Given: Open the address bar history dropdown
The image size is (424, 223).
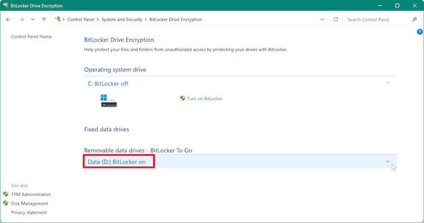Looking at the screenshot, I should pos(322,19).
